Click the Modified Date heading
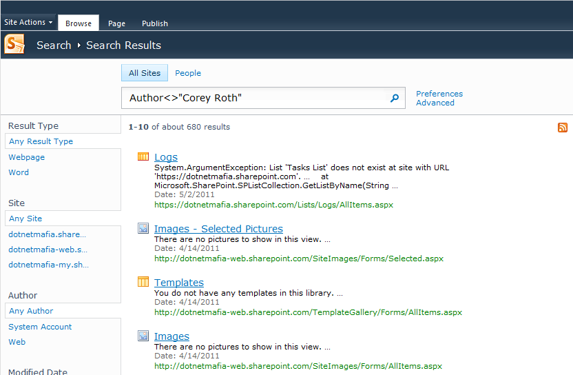The image size is (573, 375). point(38,372)
